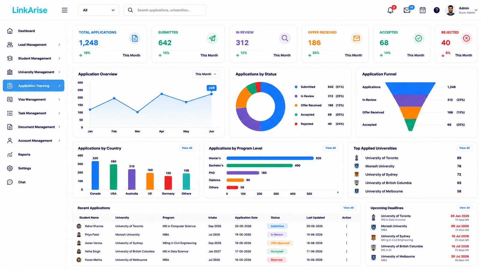Click the Master's bar in program chart
Viewport: 481px width, 270px height.
pyautogui.click(x=270, y=158)
